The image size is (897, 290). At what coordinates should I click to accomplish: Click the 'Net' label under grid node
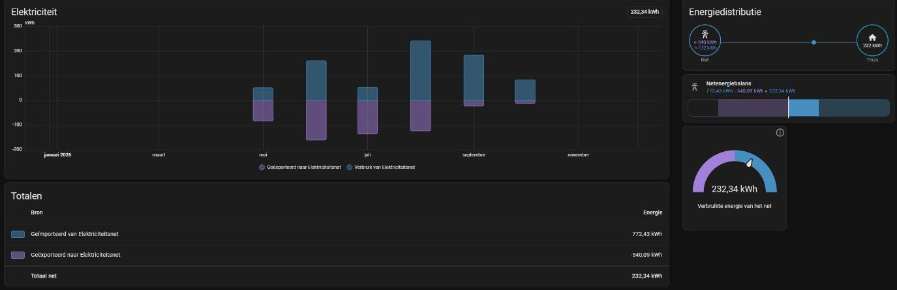[705, 60]
